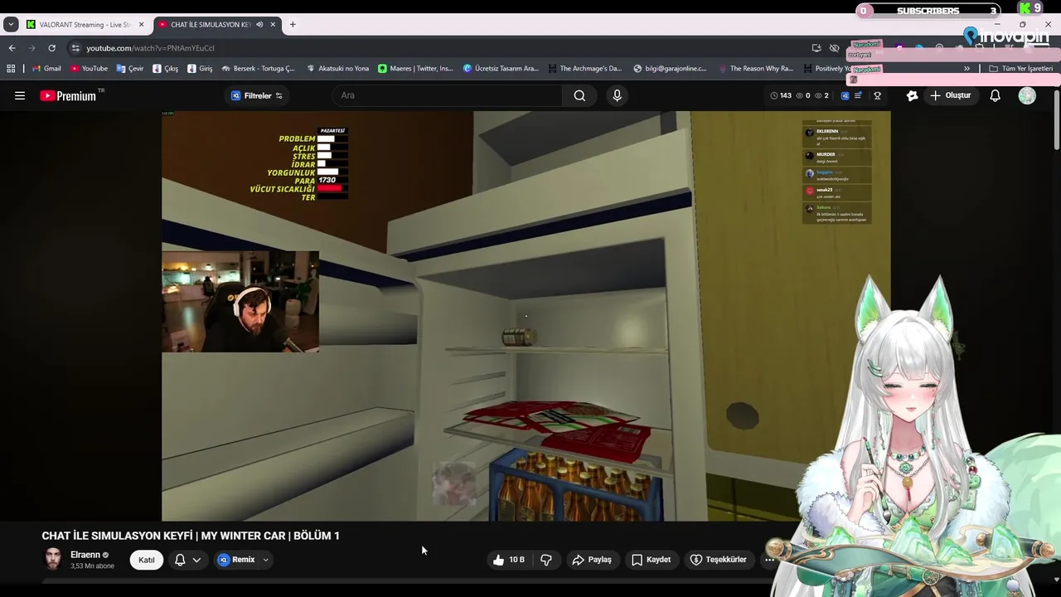This screenshot has width=1061, height=597.
Task: Start voice search with the microphone
Action: click(x=617, y=95)
